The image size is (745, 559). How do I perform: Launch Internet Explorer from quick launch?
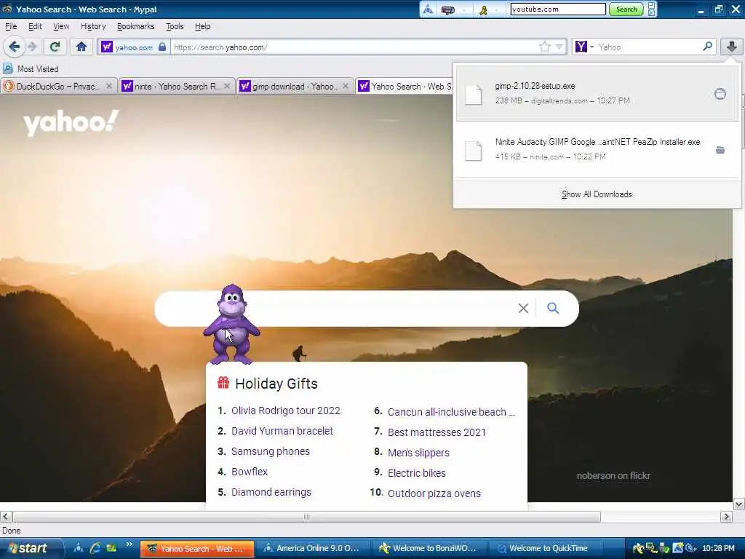95,548
